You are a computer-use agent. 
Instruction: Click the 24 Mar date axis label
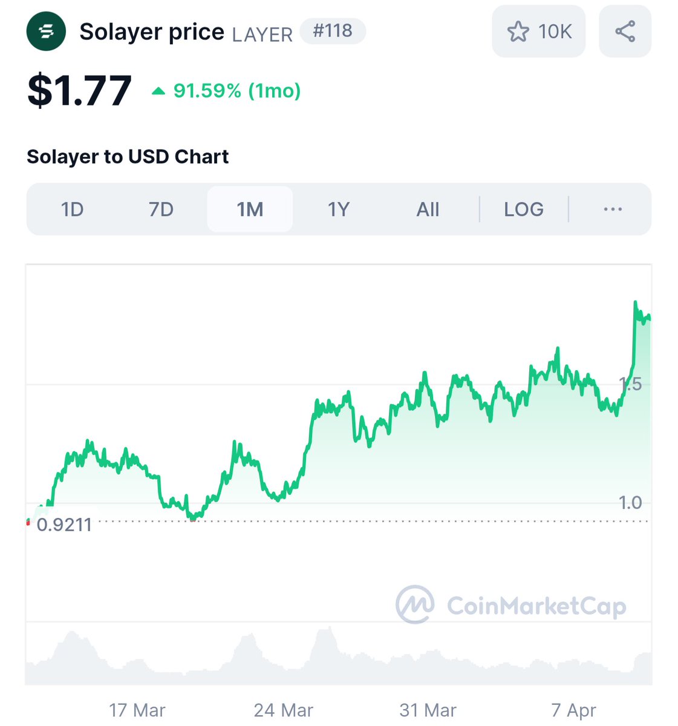coord(284,710)
